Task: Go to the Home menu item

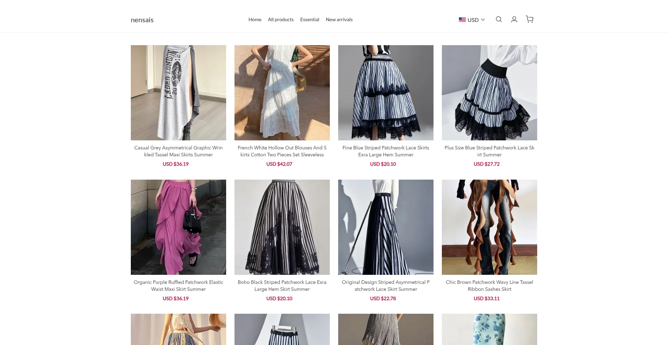Action: 255,19
